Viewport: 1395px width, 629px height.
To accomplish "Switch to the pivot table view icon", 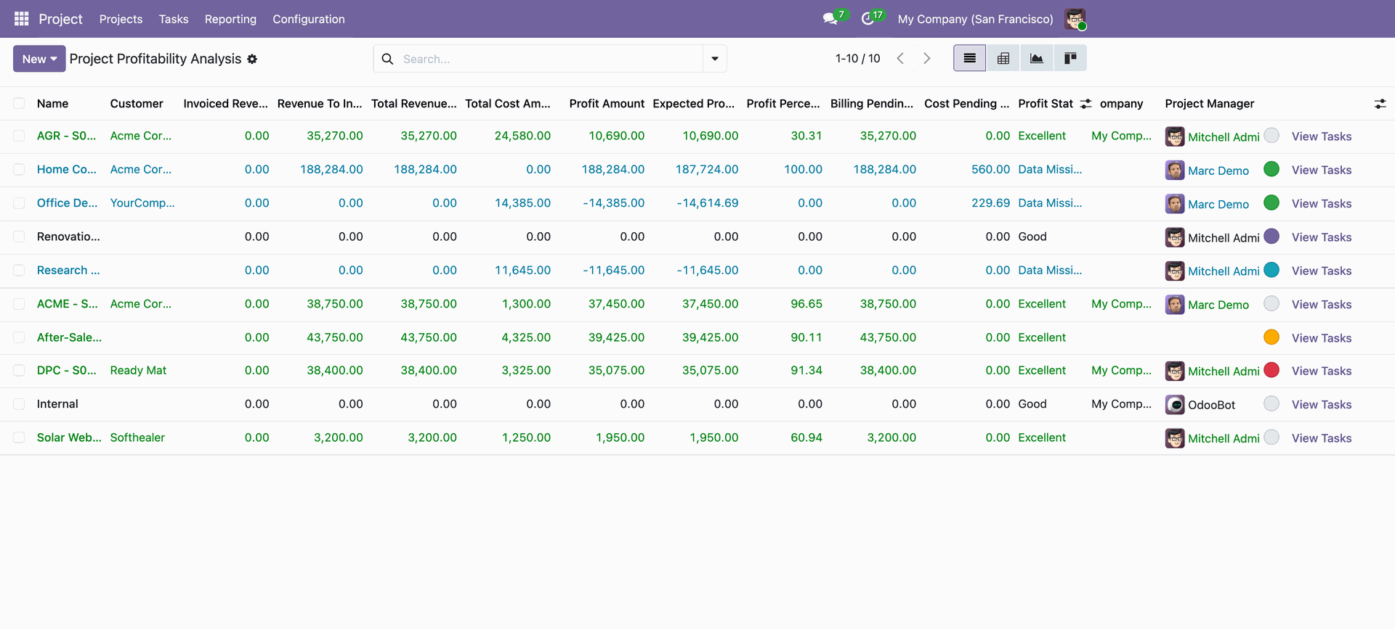I will click(x=1003, y=58).
